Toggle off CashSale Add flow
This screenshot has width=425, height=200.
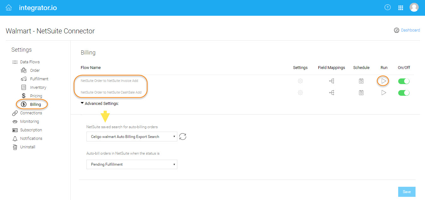tap(404, 93)
